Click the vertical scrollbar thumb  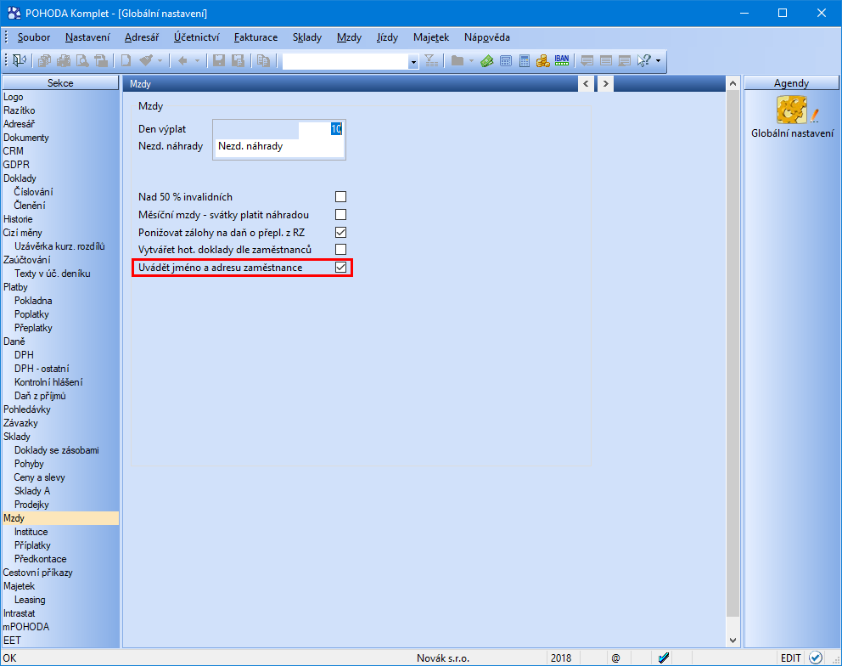tap(733, 353)
